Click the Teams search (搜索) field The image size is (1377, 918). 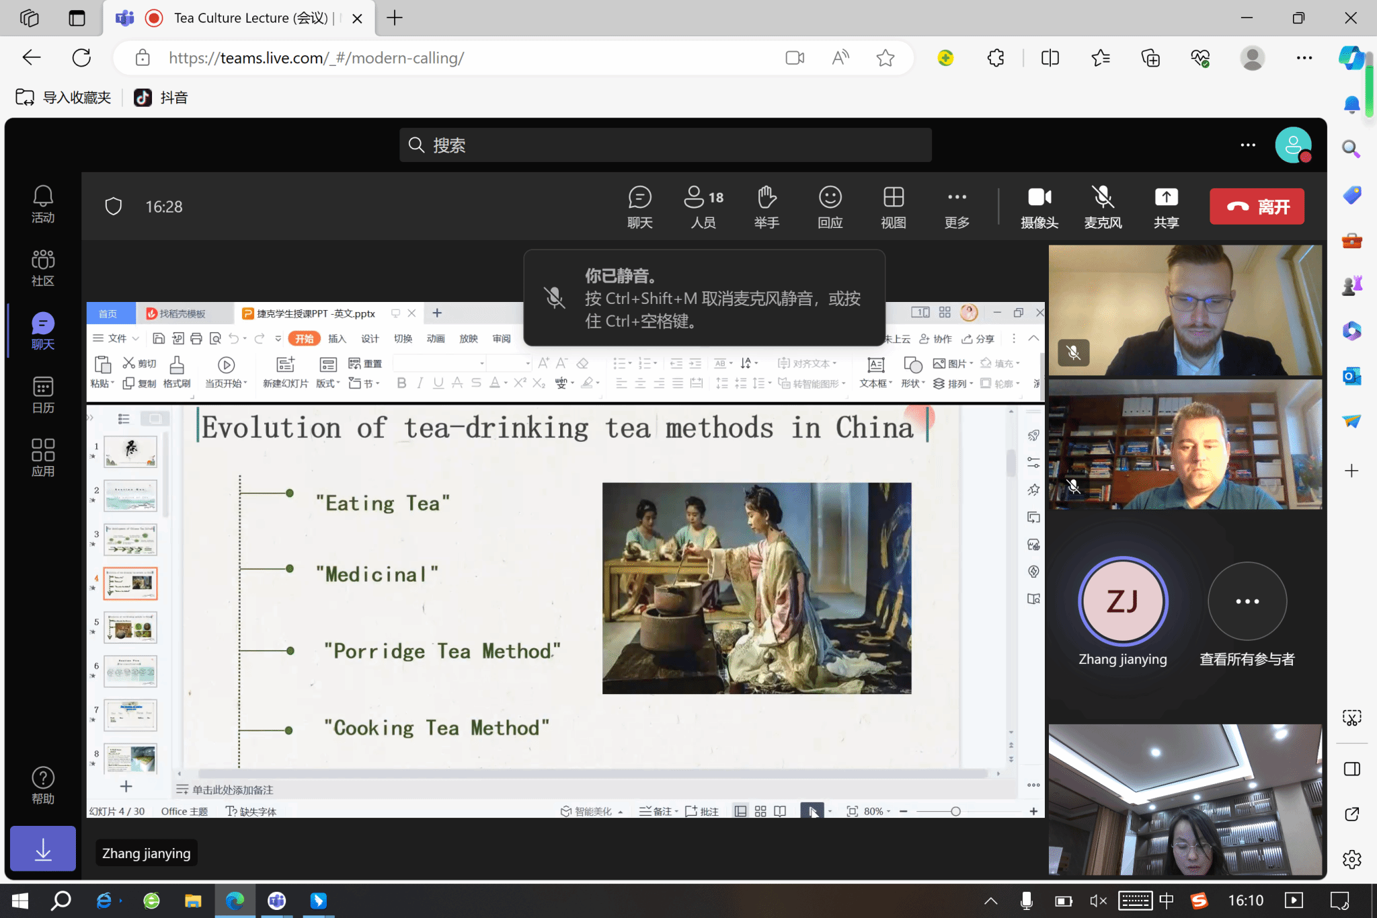[x=666, y=145]
